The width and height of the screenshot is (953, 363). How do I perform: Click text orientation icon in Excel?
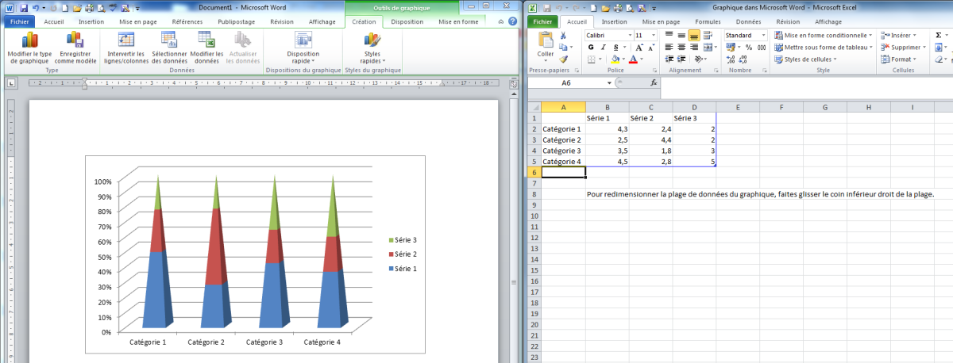[x=698, y=59]
